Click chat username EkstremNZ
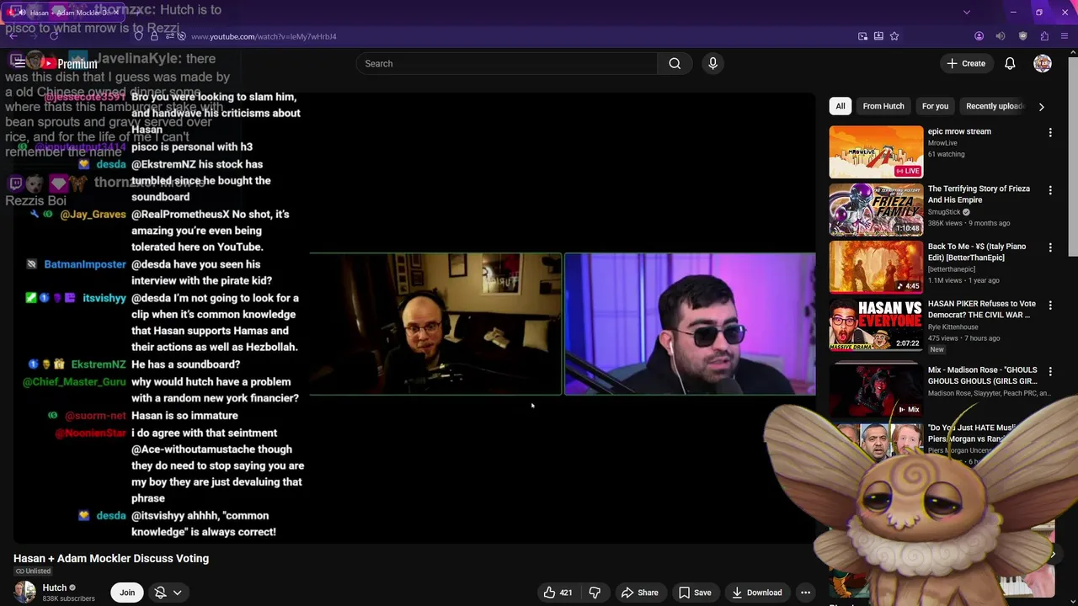This screenshot has width=1078, height=606. click(99, 364)
